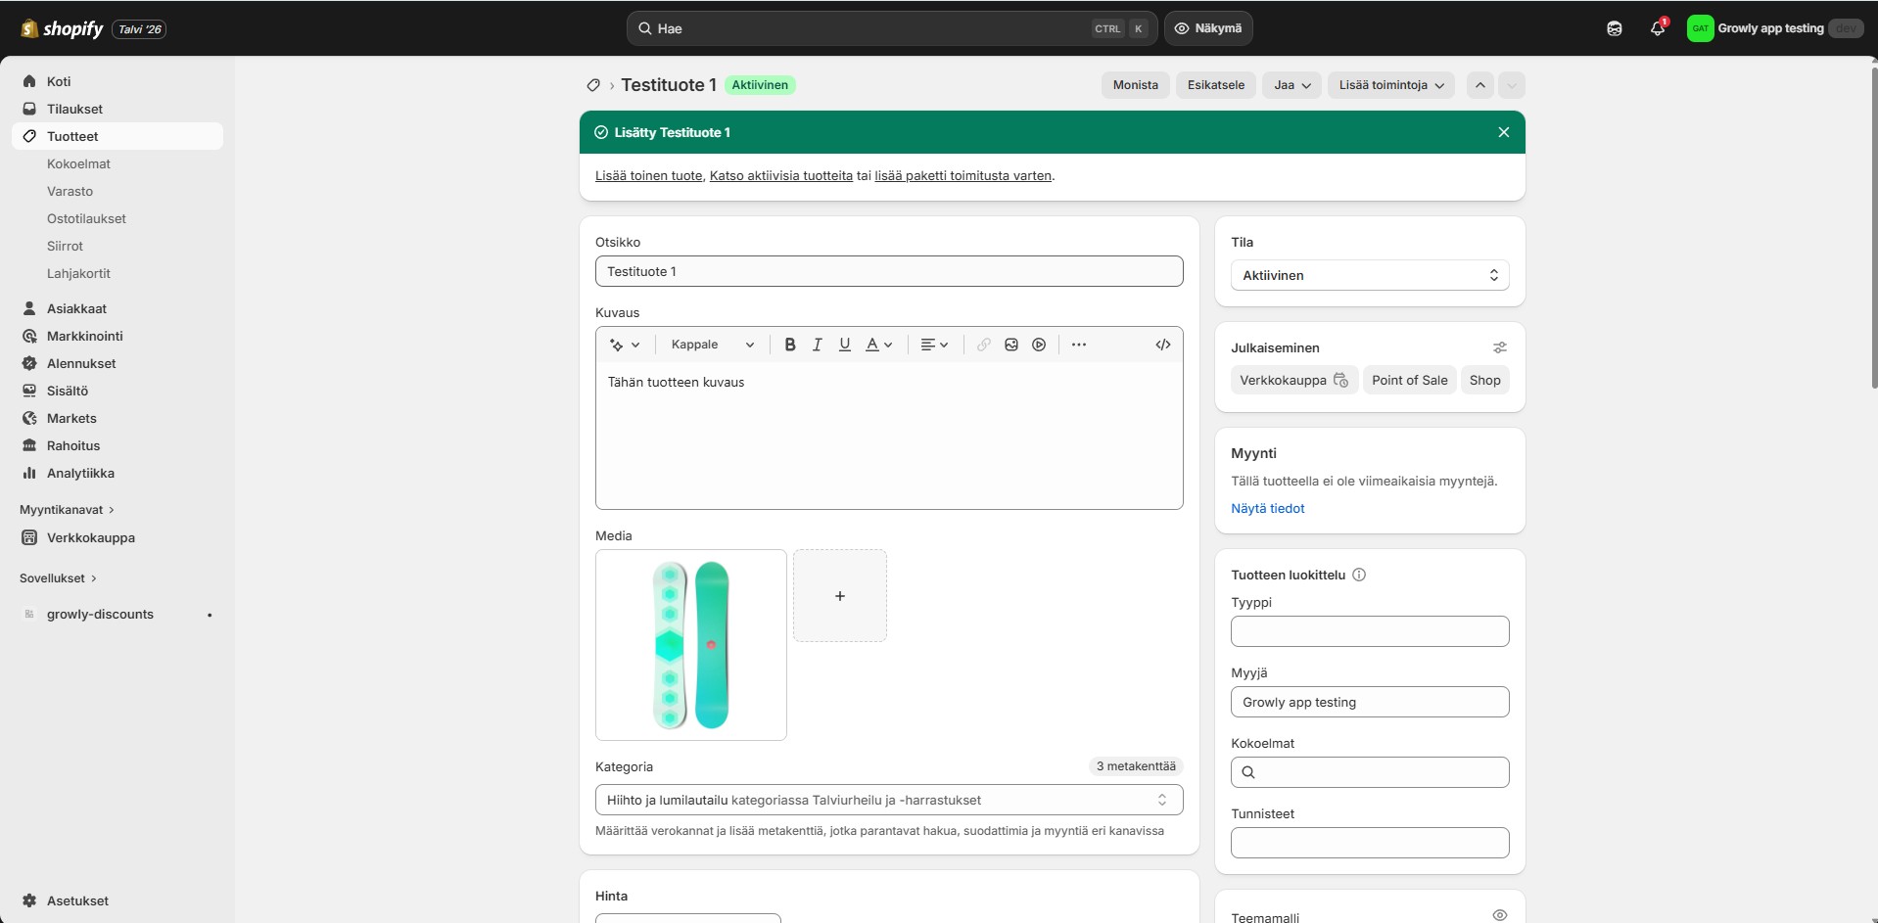The image size is (1878, 923).
Task: Apply underline formatting in the editor
Action: [x=844, y=344]
